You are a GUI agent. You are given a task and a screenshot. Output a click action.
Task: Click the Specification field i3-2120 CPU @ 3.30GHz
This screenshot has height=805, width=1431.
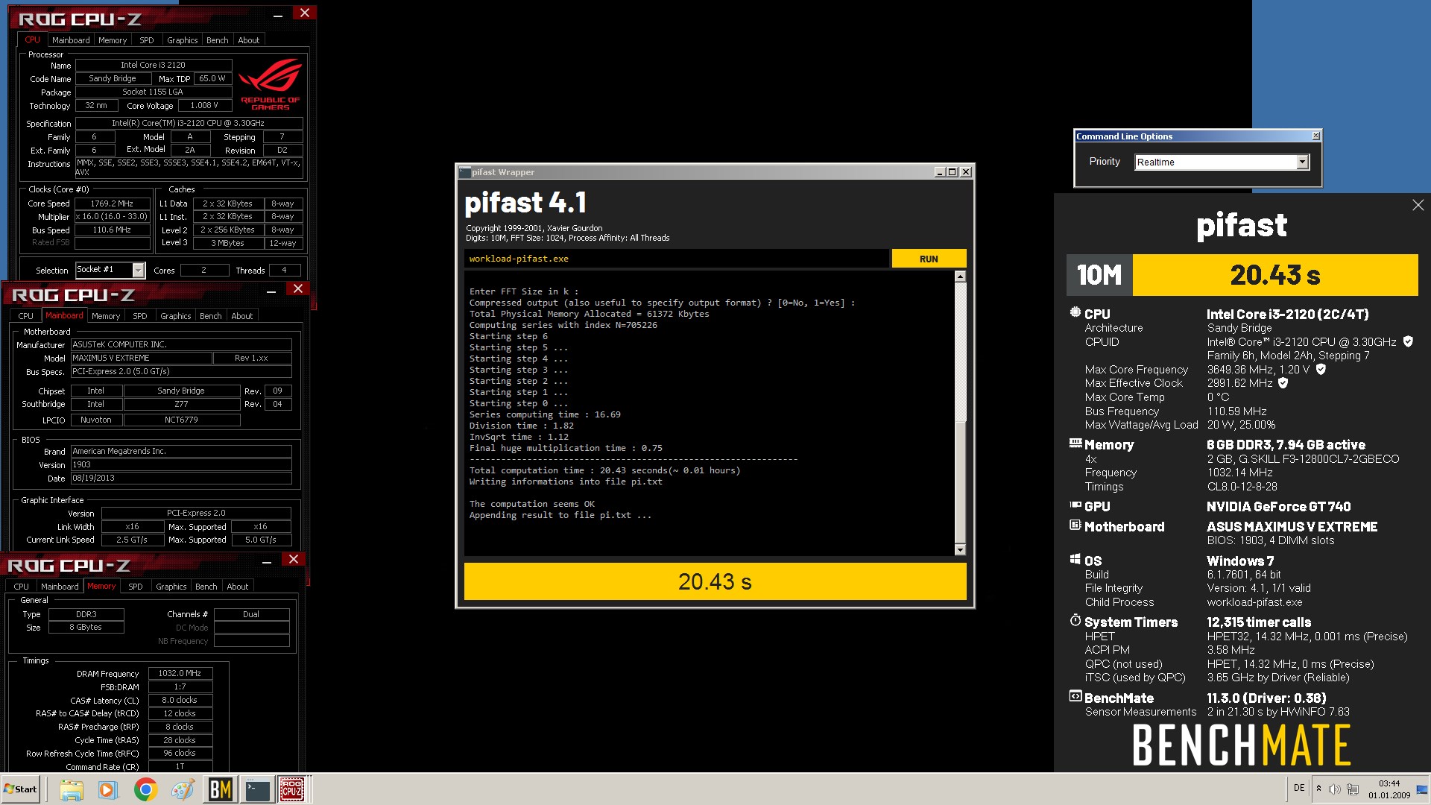click(189, 123)
